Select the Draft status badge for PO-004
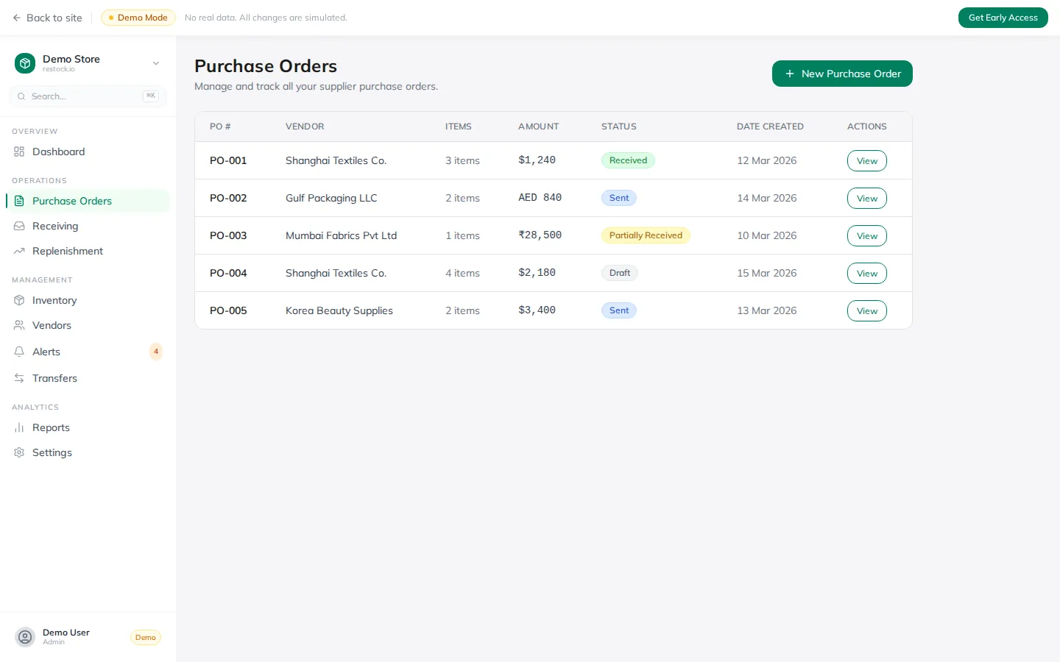 (x=619, y=273)
